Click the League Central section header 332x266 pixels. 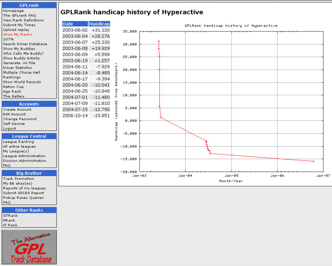click(x=29, y=136)
